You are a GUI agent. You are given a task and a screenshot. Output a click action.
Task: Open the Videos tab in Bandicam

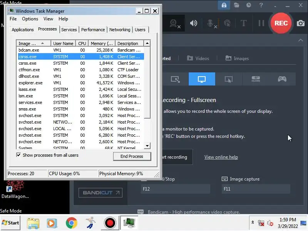click(x=198, y=59)
